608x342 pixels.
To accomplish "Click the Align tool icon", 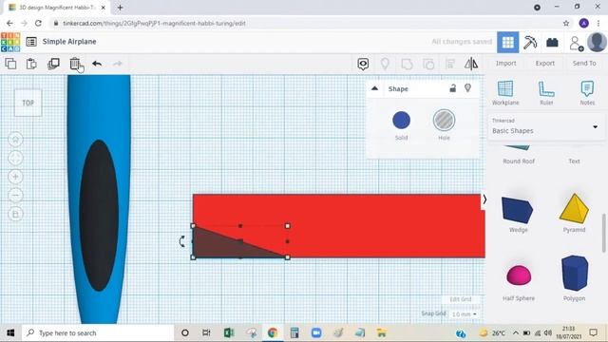I will (x=449, y=64).
